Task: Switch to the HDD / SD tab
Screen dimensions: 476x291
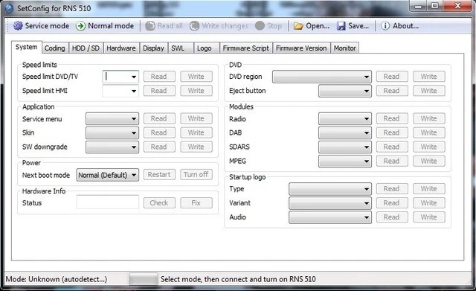Action: (x=86, y=48)
